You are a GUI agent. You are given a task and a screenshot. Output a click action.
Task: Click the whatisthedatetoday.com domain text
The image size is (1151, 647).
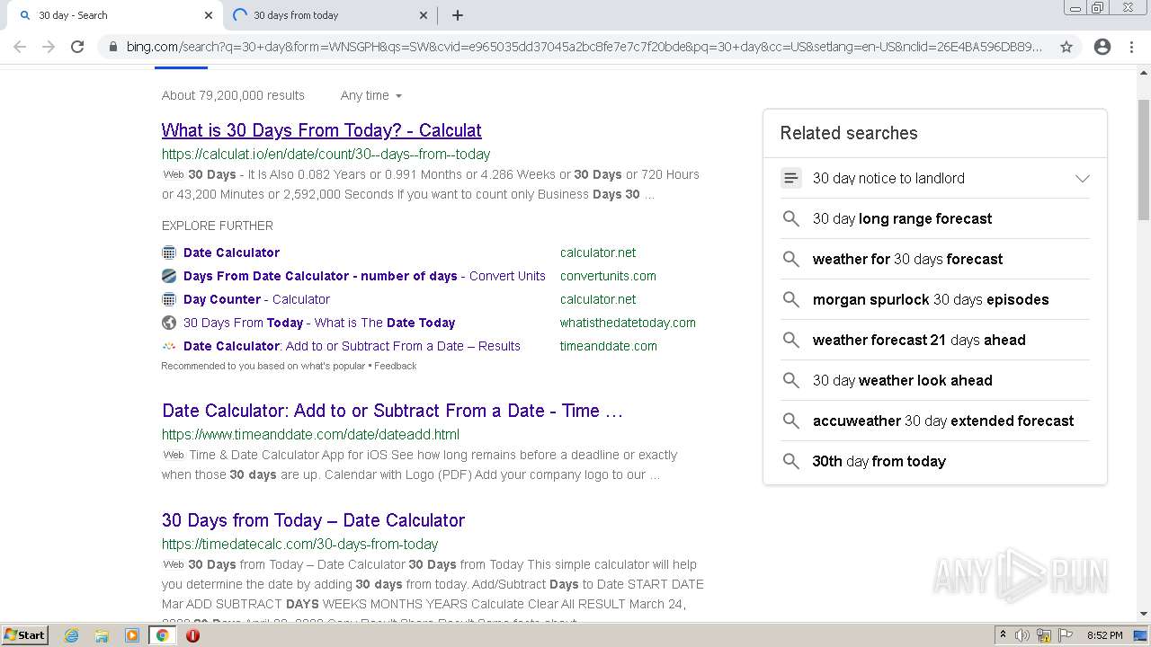[x=628, y=323]
